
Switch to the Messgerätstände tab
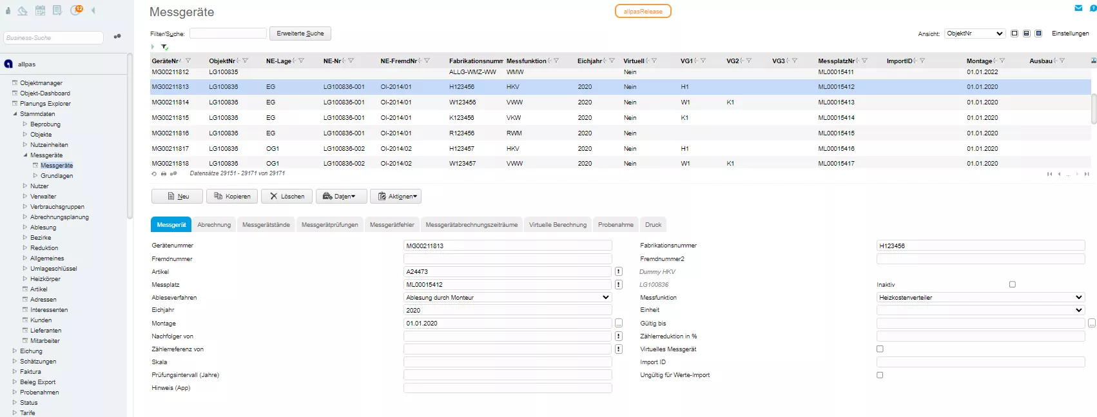(266, 225)
